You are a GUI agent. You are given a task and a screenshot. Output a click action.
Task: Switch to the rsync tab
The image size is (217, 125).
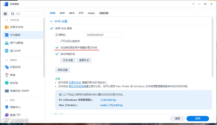(x=91, y=13)
